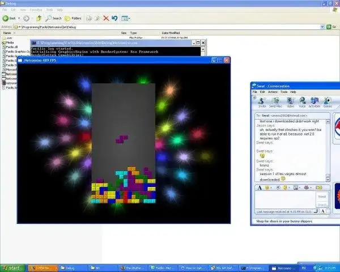The width and height of the screenshot is (340, 272).
Task: Sort files by the Type column header
Action: 133,33
